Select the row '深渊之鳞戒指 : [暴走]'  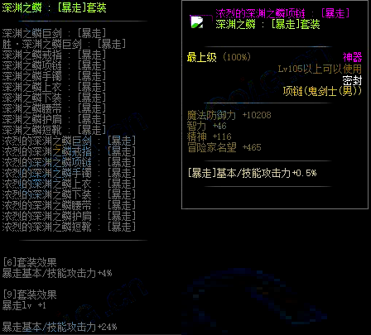[x=54, y=55]
